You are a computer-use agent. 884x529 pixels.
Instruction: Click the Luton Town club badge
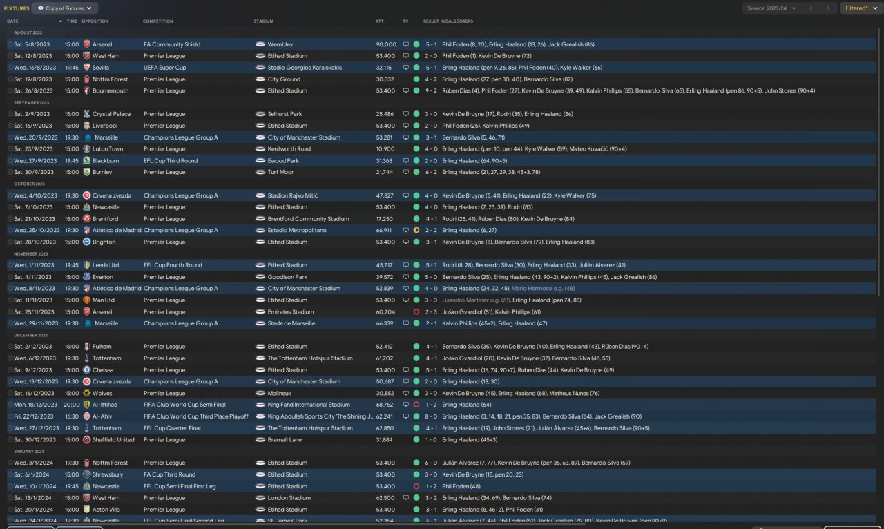coord(86,149)
